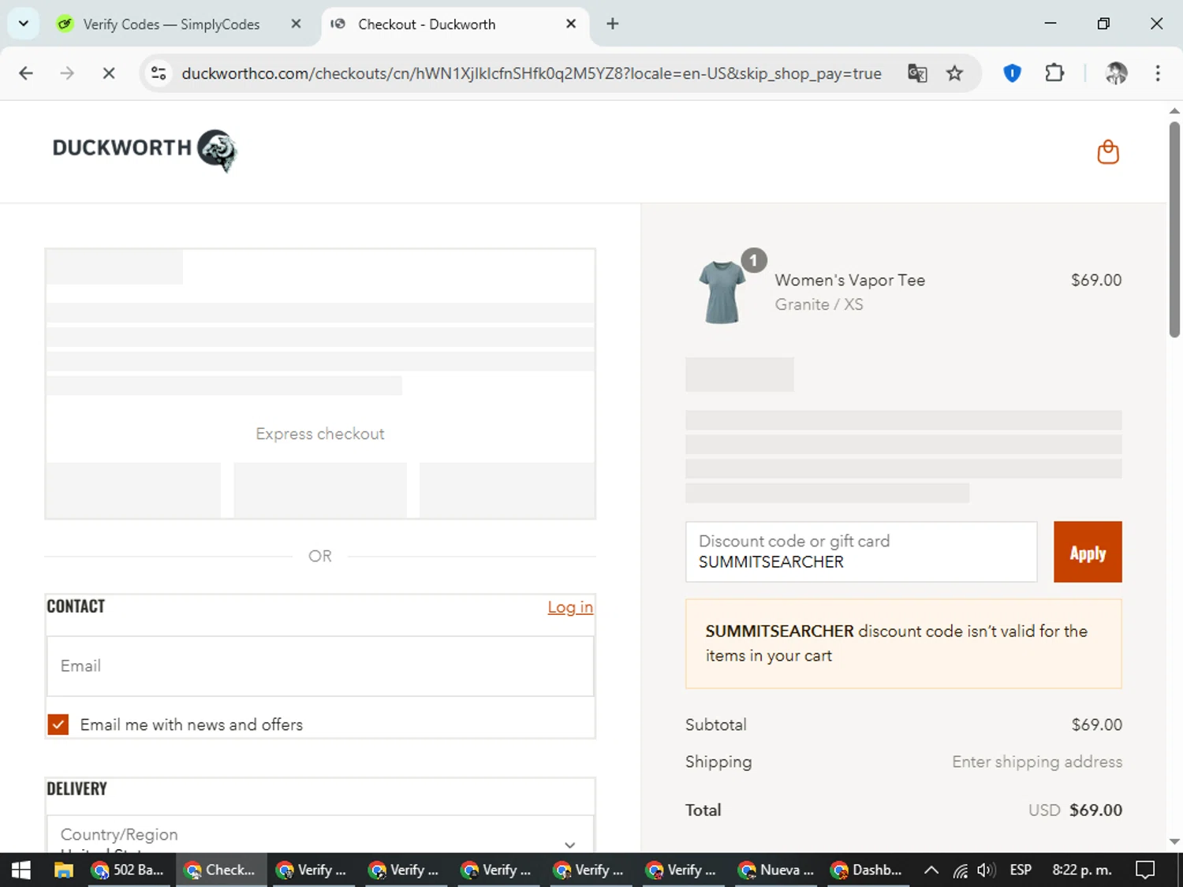This screenshot has width=1183, height=887.
Task: Open the Chrome three-dot menu
Action: click(1158, 73)
